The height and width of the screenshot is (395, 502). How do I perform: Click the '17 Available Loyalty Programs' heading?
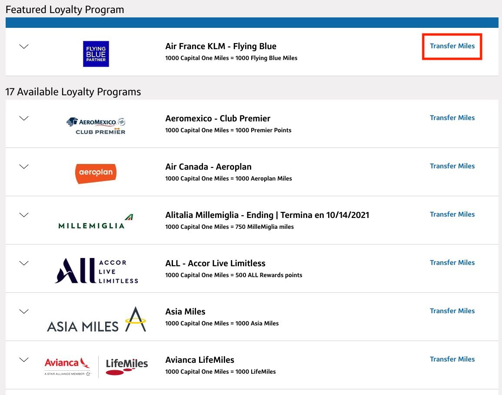(73, 92)
